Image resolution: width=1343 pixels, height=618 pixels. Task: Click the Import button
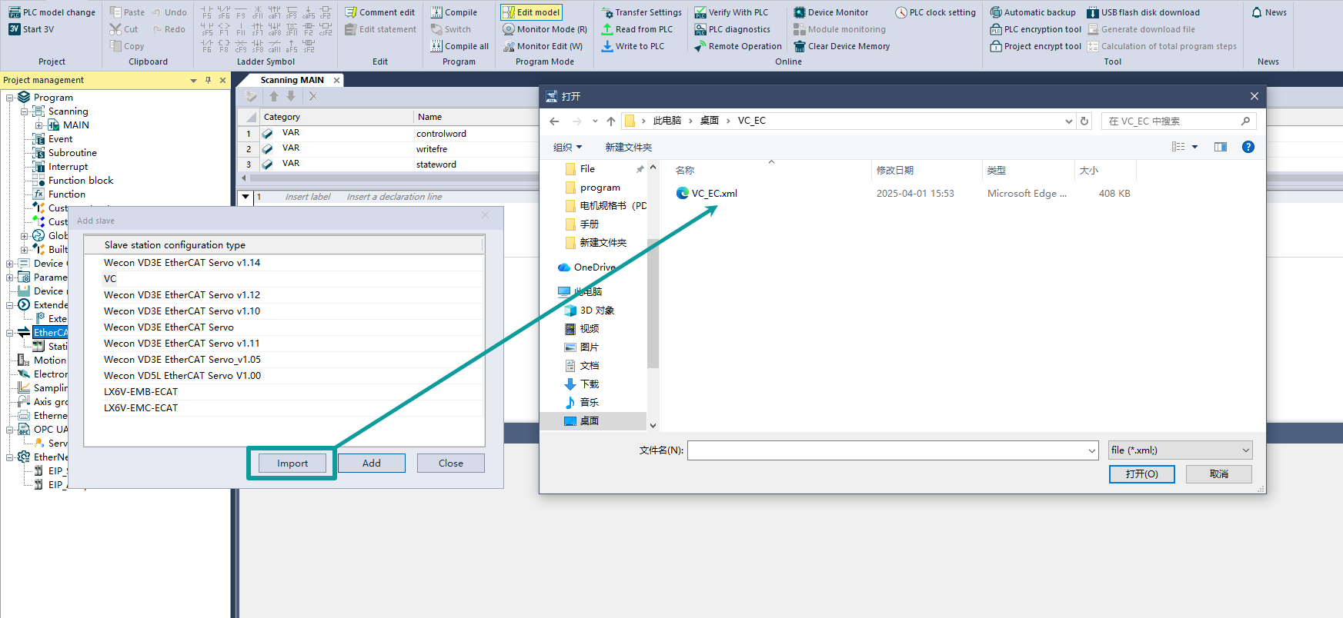click(x=292, y=463)
